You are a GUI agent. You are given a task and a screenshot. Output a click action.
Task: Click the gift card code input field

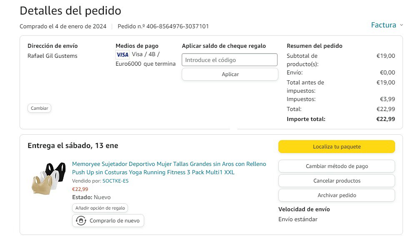[x=230, y=60]
